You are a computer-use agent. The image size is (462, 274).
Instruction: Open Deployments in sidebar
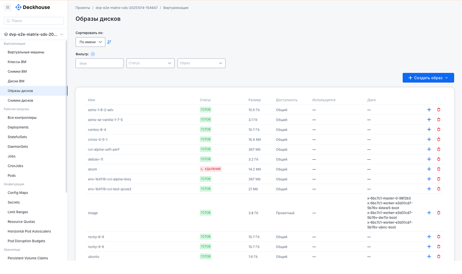click(18, 127)
